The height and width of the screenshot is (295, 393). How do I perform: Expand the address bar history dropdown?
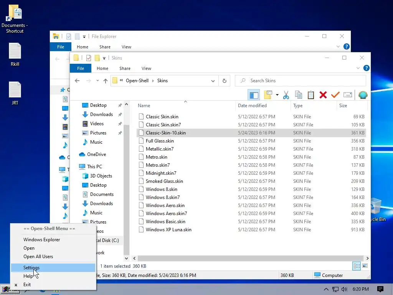coord(213,81)
